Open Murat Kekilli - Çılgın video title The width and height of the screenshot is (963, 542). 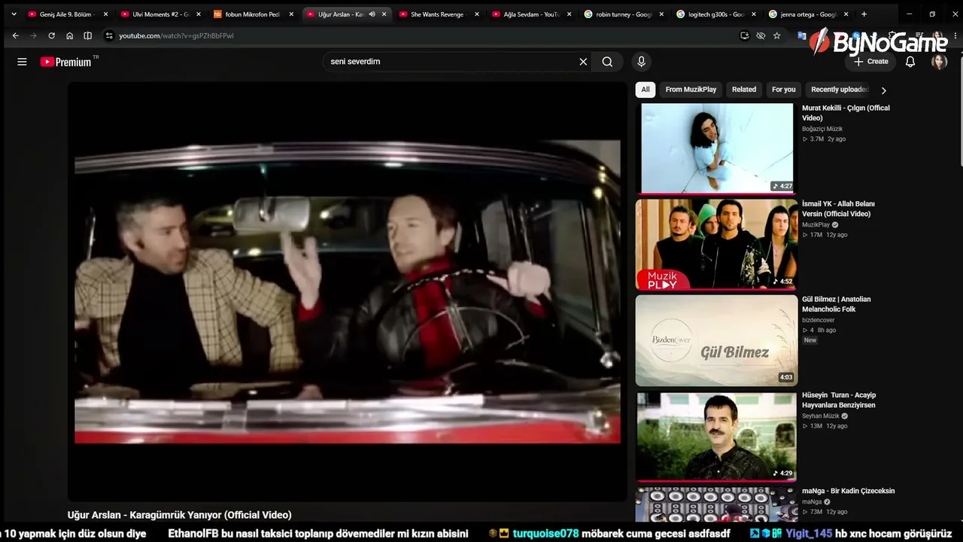point(846,113)
